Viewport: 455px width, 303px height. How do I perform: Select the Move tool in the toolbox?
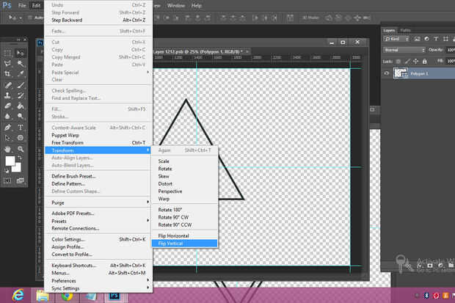pos(21,53)
